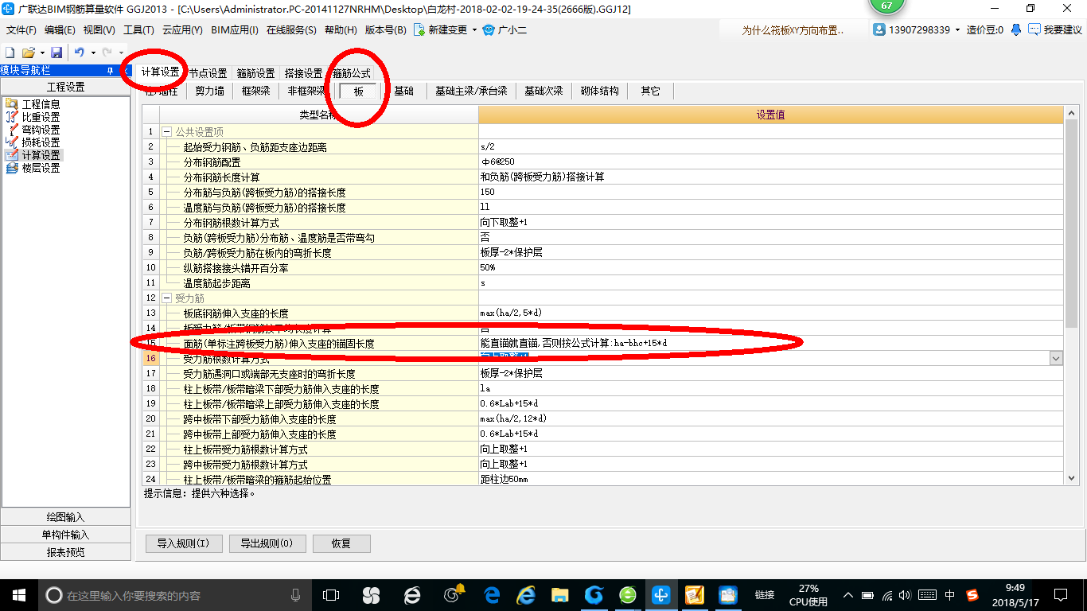Click 板底钢筋伸入支座的长度 value max(ha/2,5*d)

pos(771,313)
